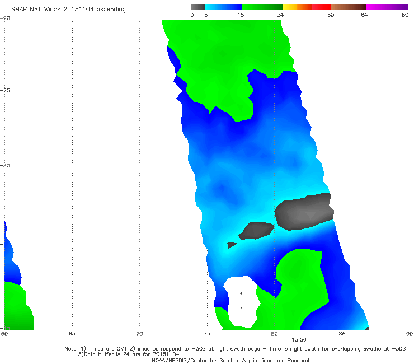
Task: Pick the magenta 64–80 color bar segment
Action: click(387, 7)
